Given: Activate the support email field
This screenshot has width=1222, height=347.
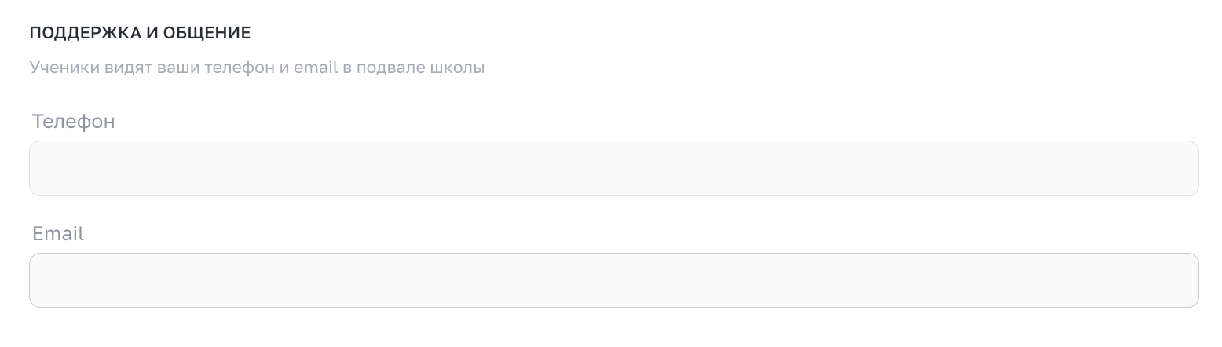Looking at the screenshot, I should 613,280.
